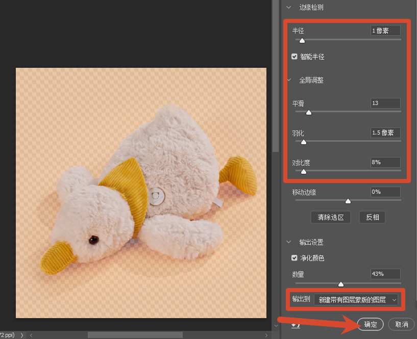This screenshot has height=339, width=417.
Task: Click the horizontal scrollbar left arrow
Action: click(x=31, y=335)
